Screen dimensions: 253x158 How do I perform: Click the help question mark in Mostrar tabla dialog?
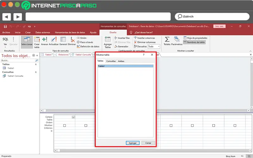coord(144,55)
